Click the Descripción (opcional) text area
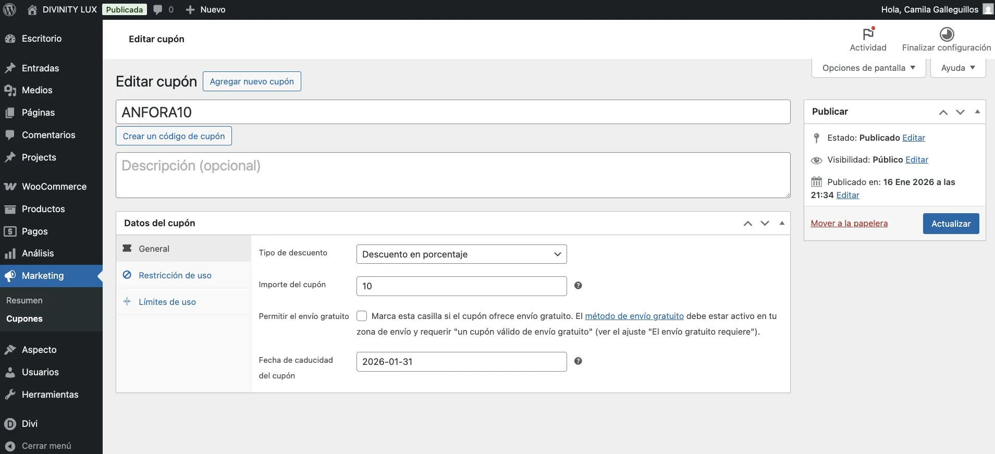Viewport: 995px width, 454px height. pyautogui.click(x=453, y=175)
